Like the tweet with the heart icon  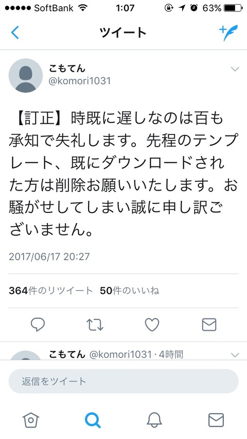point(152,325)
